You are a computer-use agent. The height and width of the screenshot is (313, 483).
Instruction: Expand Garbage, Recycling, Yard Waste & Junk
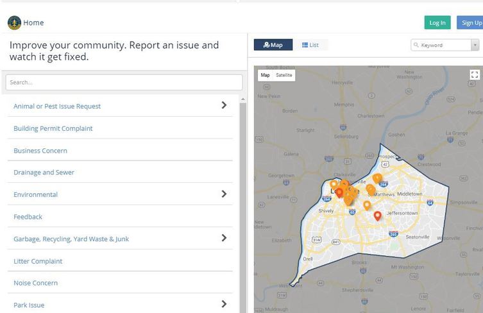(x=224, y=238)
